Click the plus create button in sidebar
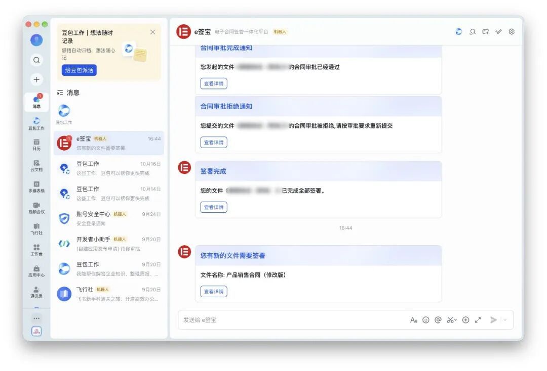The height and width of the screenshot is (371, 547). (36, 80)
